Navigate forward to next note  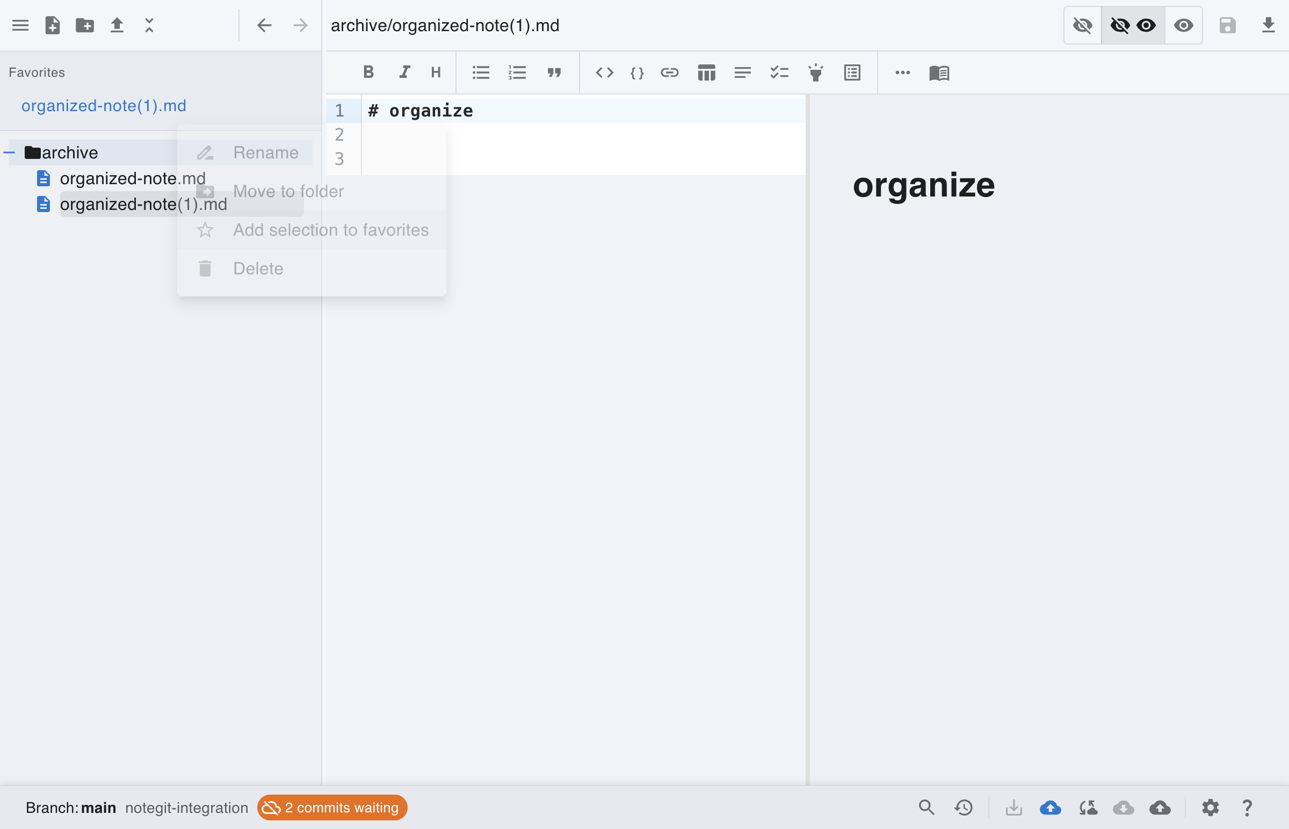point(300,25)
